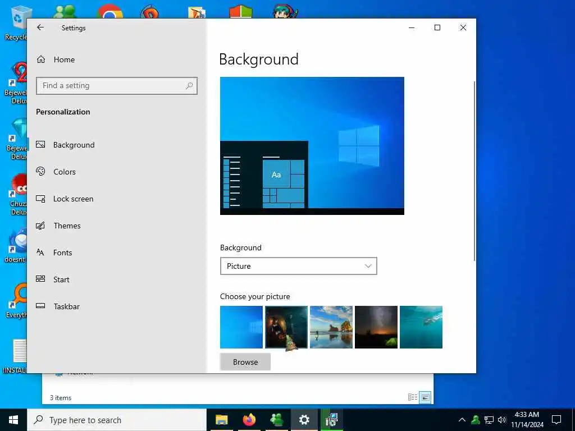Open the Start settings page
The height and width of the screenshot is (431, 575).
pyautogui.click(x=61, y=279)
